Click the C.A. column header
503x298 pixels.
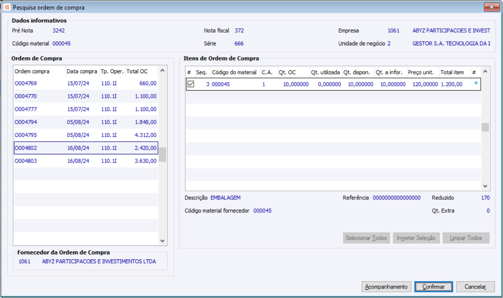[269, 72]
